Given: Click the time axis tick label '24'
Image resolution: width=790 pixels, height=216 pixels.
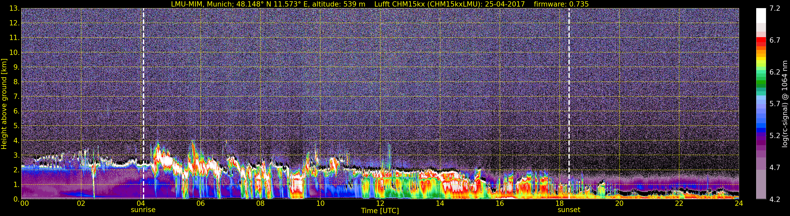Looking at the screenshot, I should [x=739, y=204].
